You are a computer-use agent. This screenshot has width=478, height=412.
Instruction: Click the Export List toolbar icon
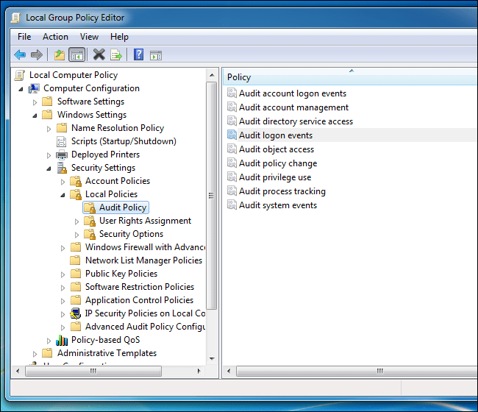tap(116, 54)
